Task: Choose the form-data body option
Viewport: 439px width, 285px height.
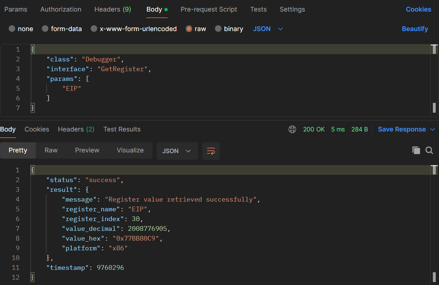Action: (x=45, y=29)
